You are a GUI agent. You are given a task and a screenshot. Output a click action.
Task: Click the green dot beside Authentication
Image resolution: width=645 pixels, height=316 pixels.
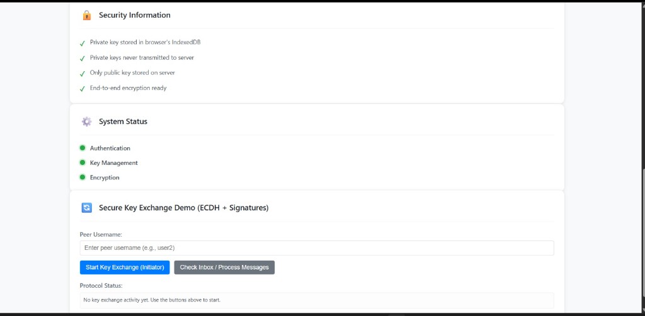click(x=83, y=148)
